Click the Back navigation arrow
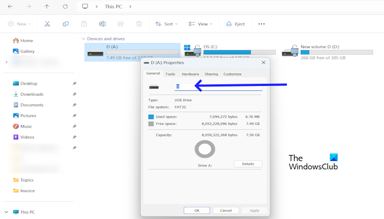The width and height of the screenshot is (384, 219). click(10, 7)
